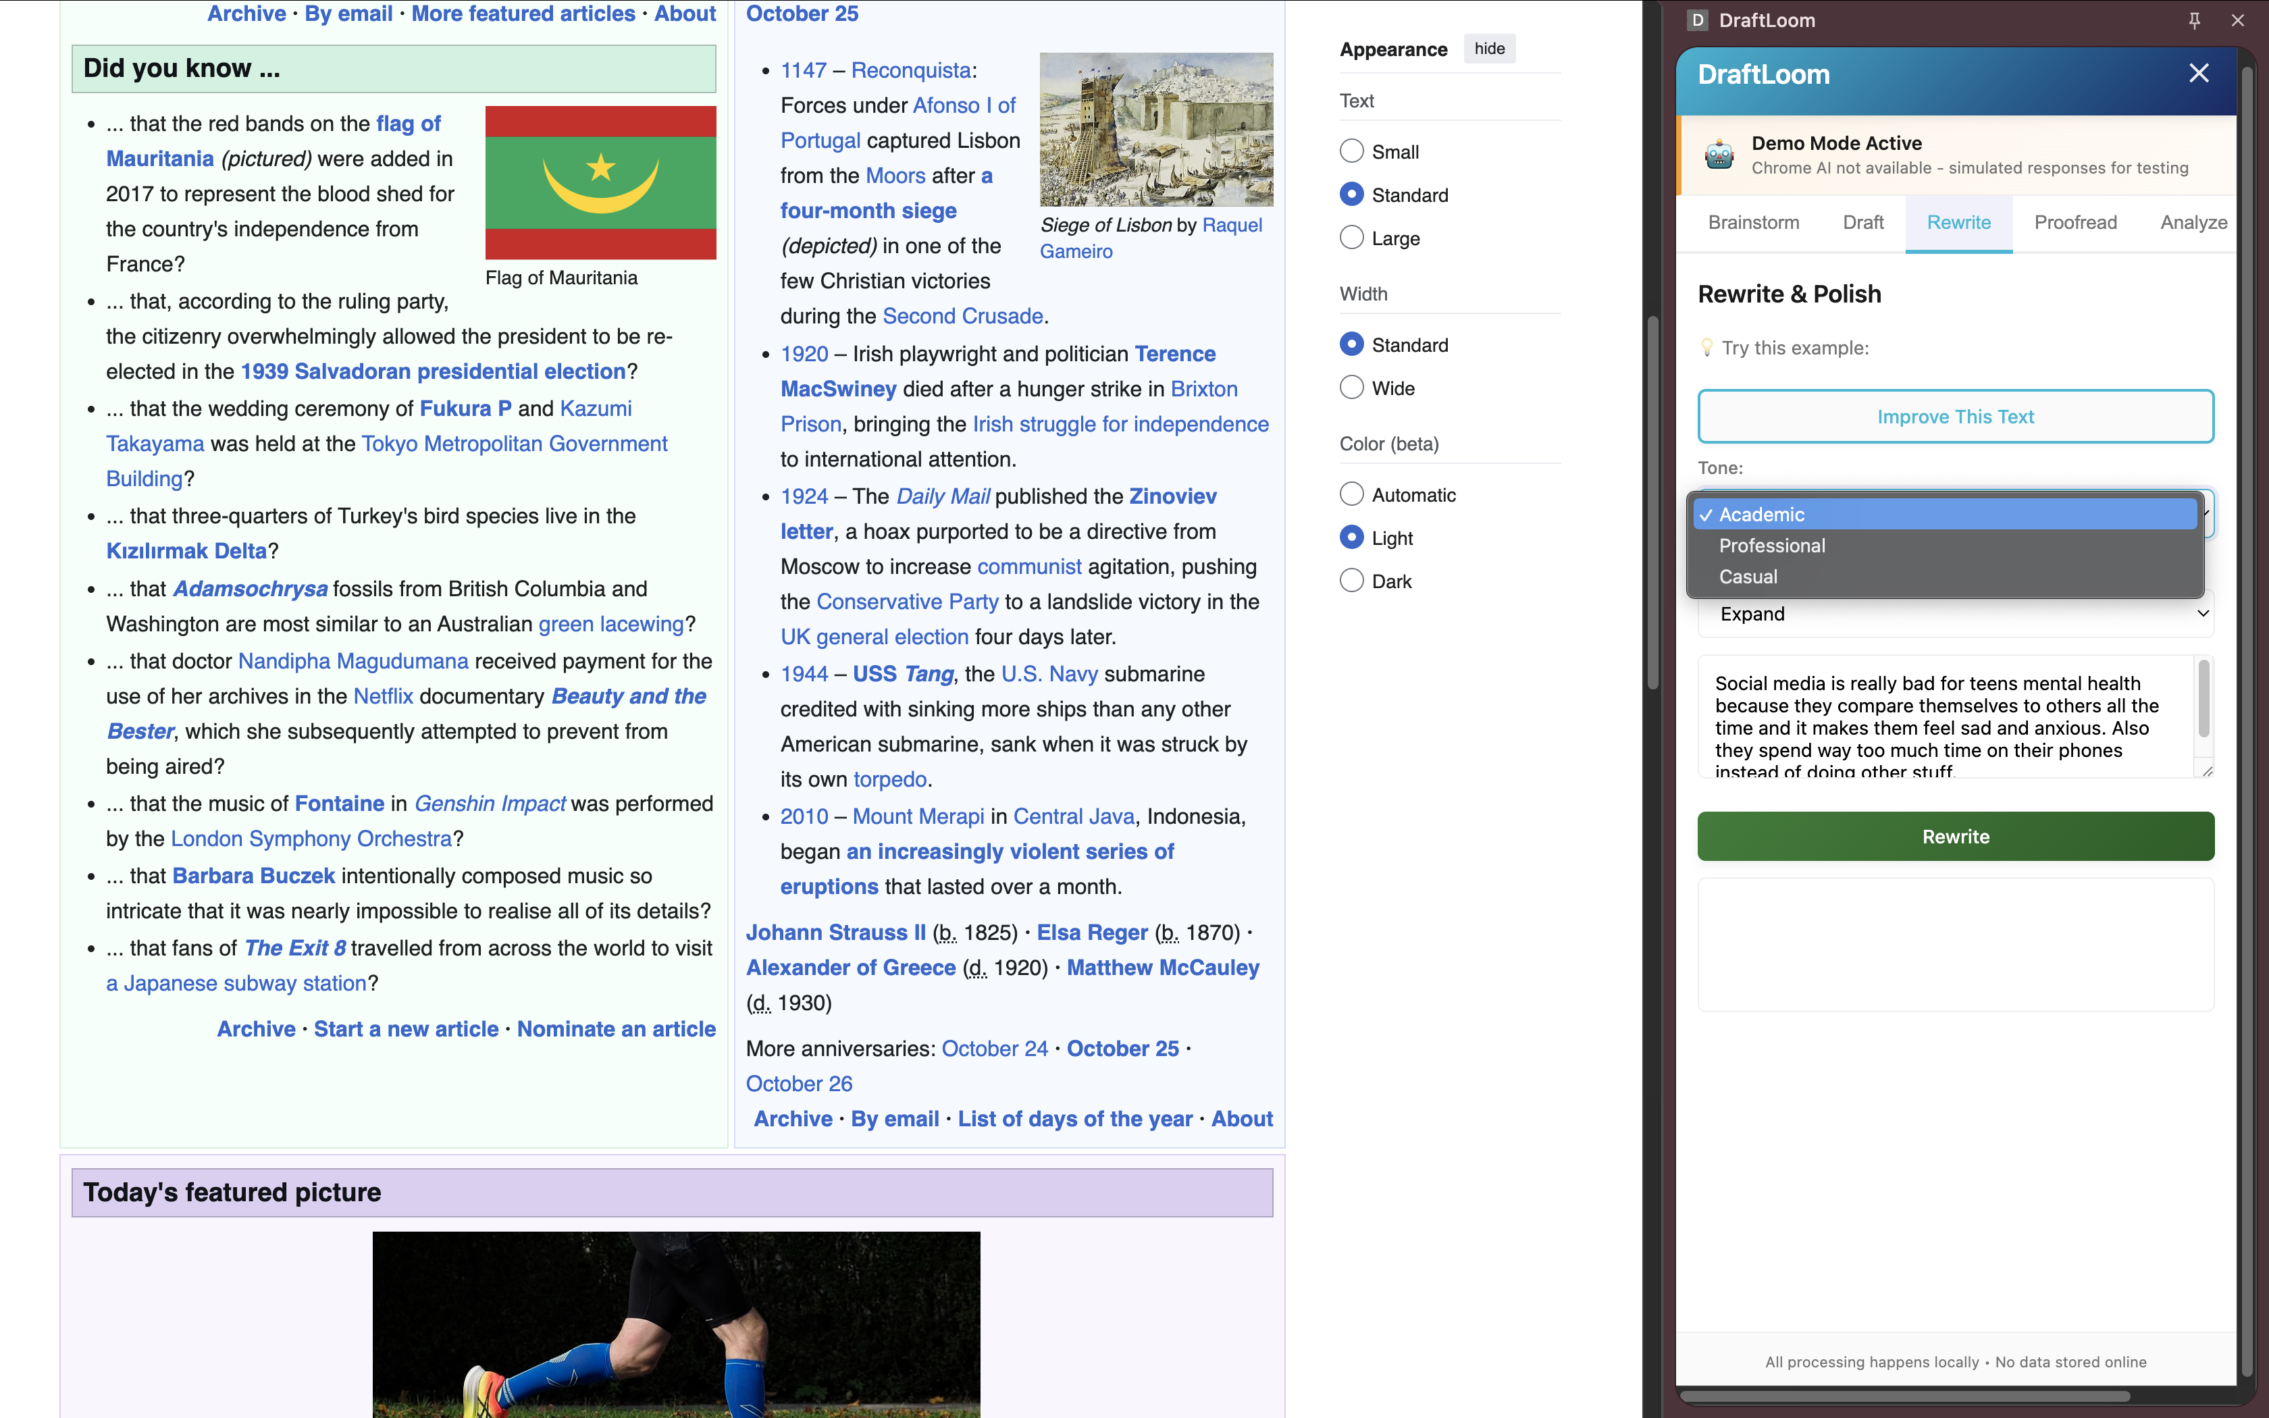Select Large text size radio button
Image resolution: width=2269 pixels, height=1418 pixels.
[1351, 238]
